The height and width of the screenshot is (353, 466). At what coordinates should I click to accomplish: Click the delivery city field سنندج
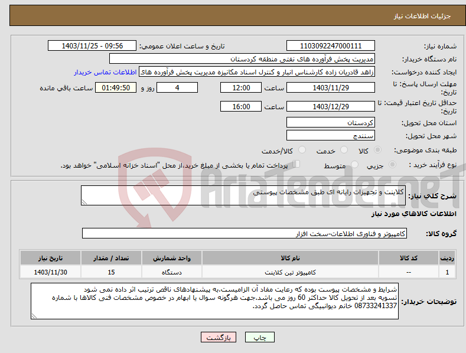point(331,136)
